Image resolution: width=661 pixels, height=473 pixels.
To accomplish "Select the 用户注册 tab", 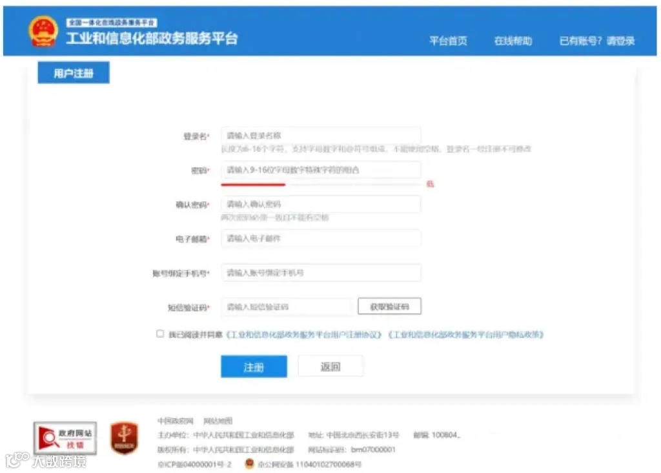I will (x=74, y=72).
